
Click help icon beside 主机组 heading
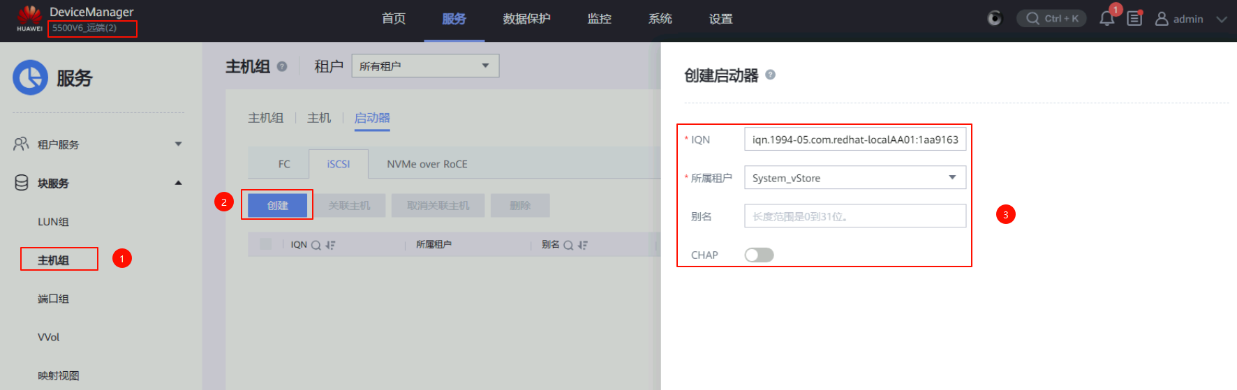coord(282,66)
